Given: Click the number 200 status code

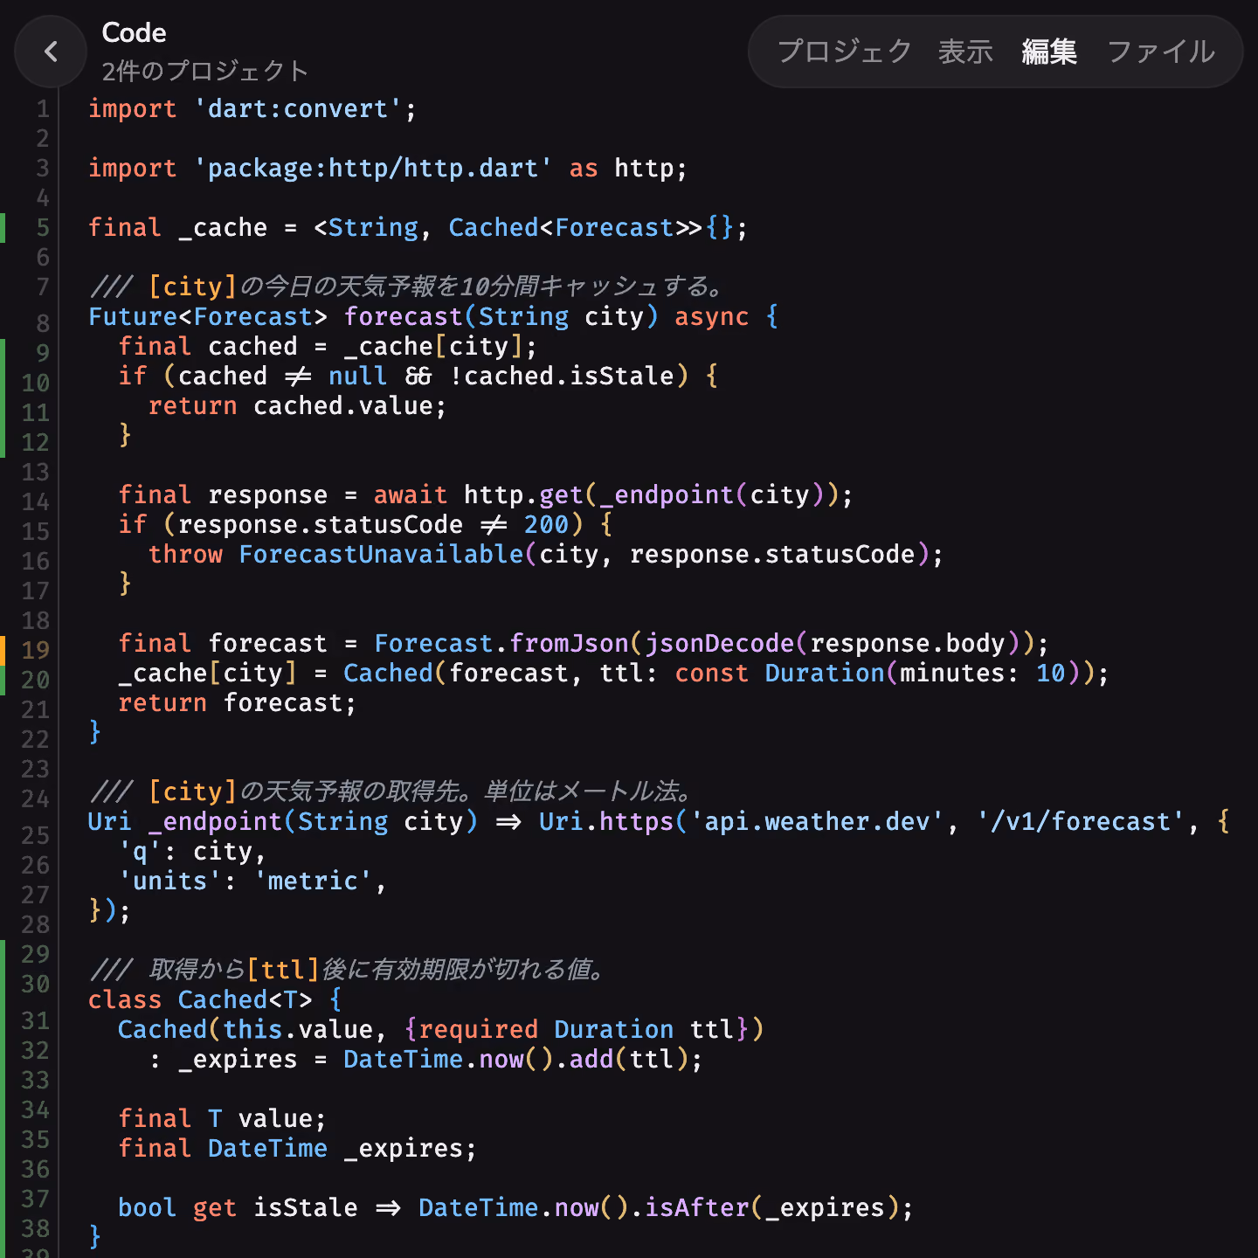Looking at the screenshot, I should (546, 524).
